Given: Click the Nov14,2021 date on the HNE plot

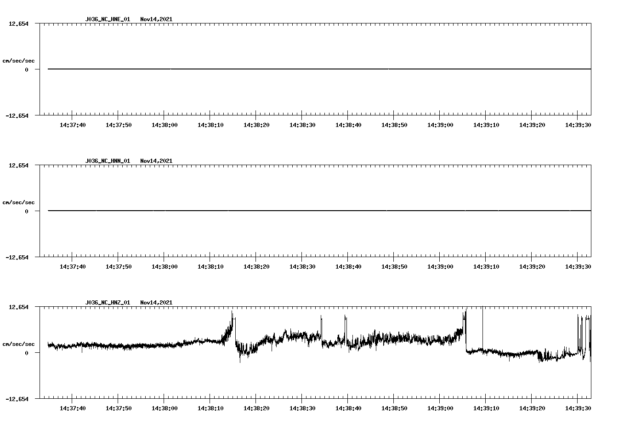Looking at the screenshot, I should tap(156, 19).
